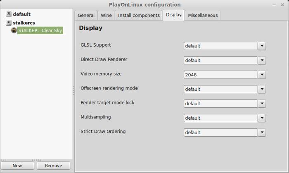Open the GLSL Support dropdown arrow

tap(261, 46)
